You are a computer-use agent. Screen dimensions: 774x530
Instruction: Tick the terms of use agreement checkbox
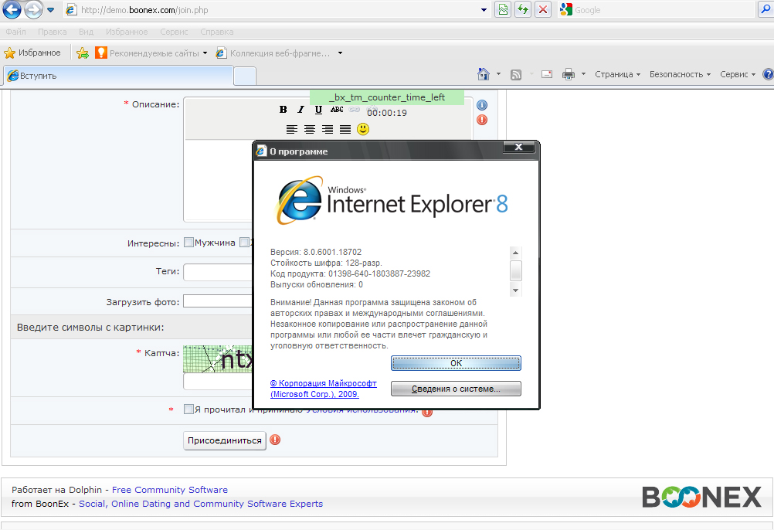pos(188,409)
